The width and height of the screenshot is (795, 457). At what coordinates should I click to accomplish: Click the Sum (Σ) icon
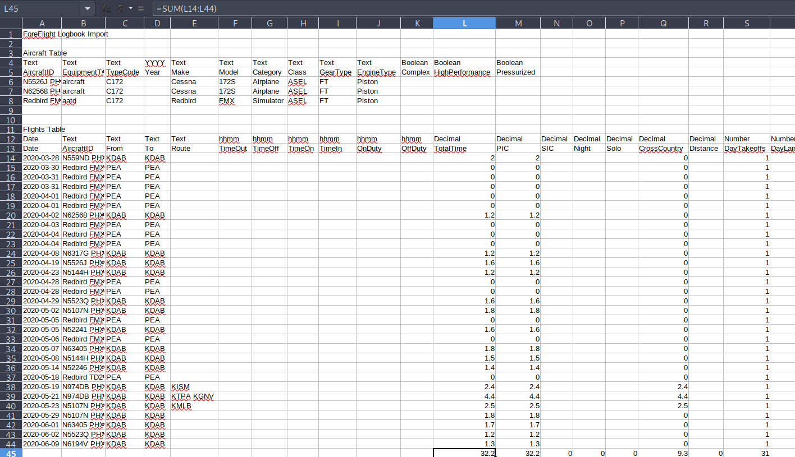click(120, 8)
